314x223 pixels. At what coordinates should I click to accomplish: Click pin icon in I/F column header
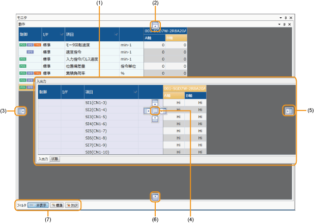tap(62, 35)
